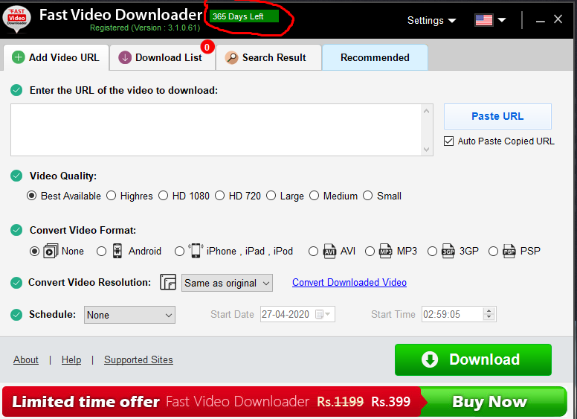Toggle the Auto Paste Copied URL checkbox
The height and width of the screenshot is (419, 577).
(448, 141)
